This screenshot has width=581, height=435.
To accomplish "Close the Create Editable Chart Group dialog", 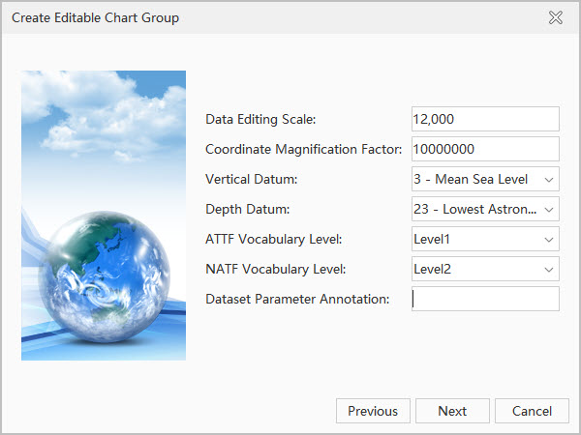I will (x=555, y=17).
